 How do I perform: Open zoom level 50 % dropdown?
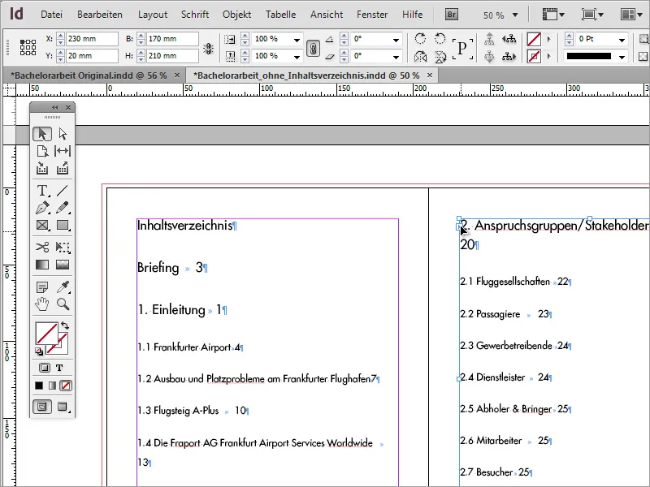point(515,15)
